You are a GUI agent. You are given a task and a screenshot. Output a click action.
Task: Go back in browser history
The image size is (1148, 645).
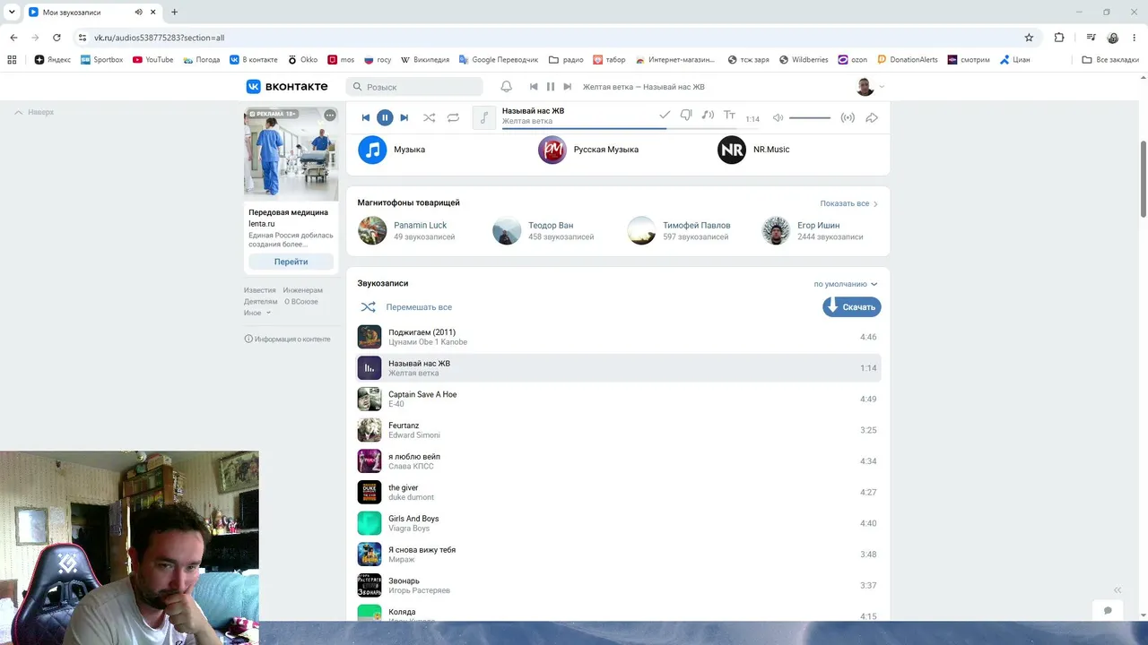click(x=13, y=38)
